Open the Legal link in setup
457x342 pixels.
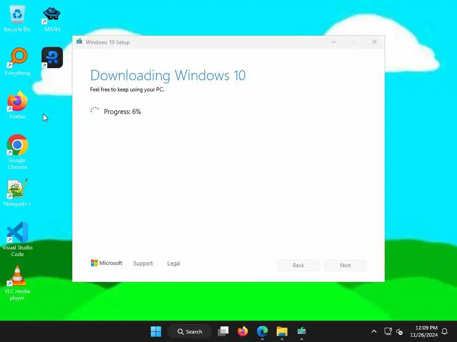pos(174,263)
